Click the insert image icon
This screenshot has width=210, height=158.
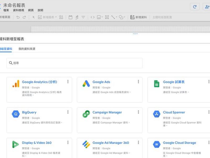pos(99,17)
